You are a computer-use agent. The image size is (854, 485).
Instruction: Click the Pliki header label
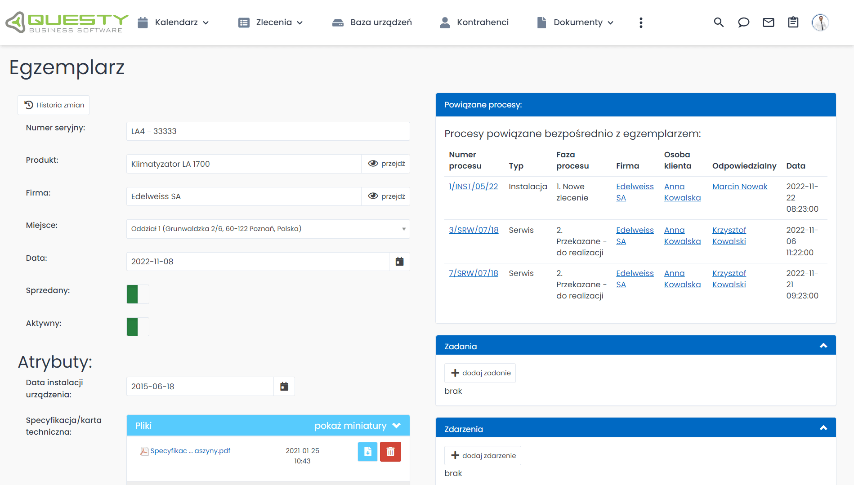[143, 426]
